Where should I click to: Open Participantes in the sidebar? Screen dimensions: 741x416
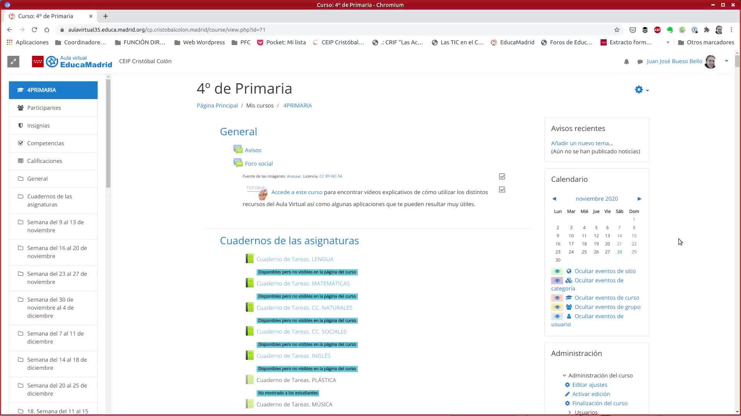(x=44, y=108)
